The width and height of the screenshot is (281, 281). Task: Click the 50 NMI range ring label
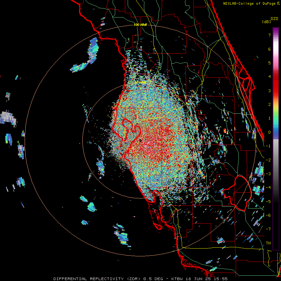point(140,83)
